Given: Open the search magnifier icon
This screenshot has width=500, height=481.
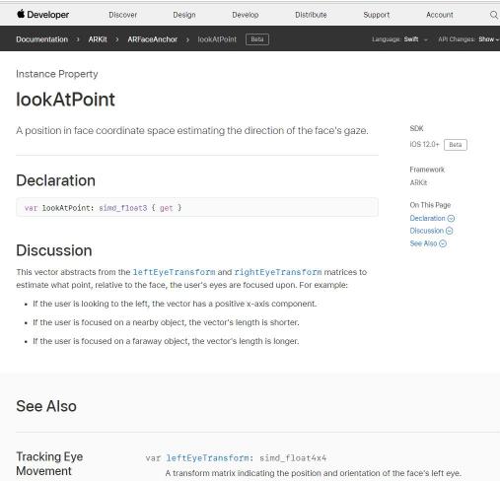Looking at the screenshot, I should pos(494,15).
